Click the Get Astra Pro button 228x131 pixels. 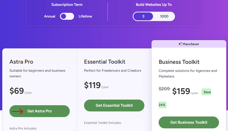[40, 111]
